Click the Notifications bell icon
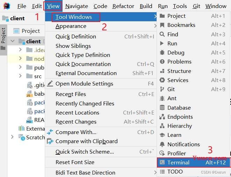Viewport: 231px width, 177px height. (x=162, y=144)
